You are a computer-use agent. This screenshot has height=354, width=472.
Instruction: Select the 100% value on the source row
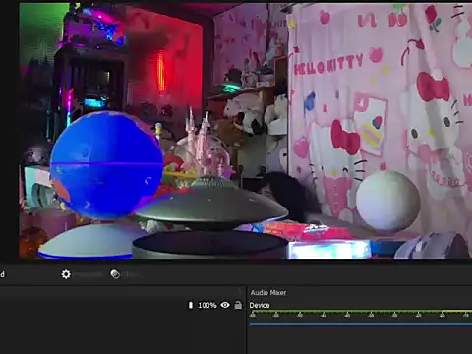pos(207,305)
